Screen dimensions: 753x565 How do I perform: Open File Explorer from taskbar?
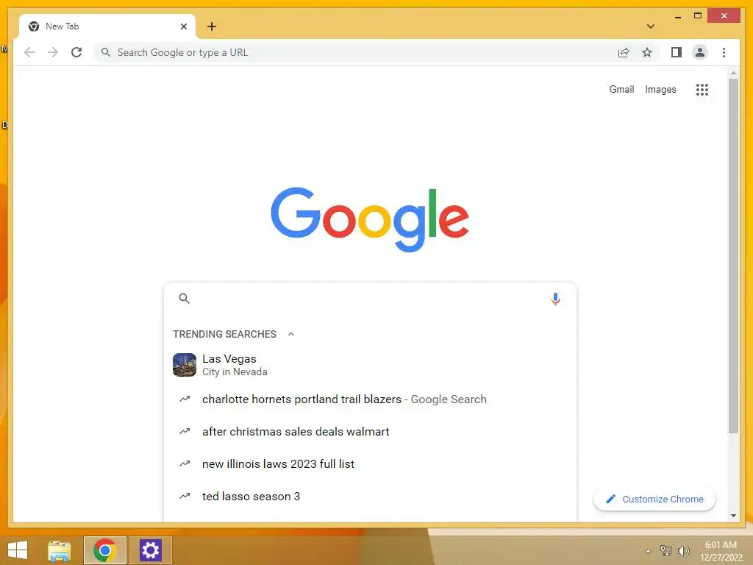click(60, 550)
